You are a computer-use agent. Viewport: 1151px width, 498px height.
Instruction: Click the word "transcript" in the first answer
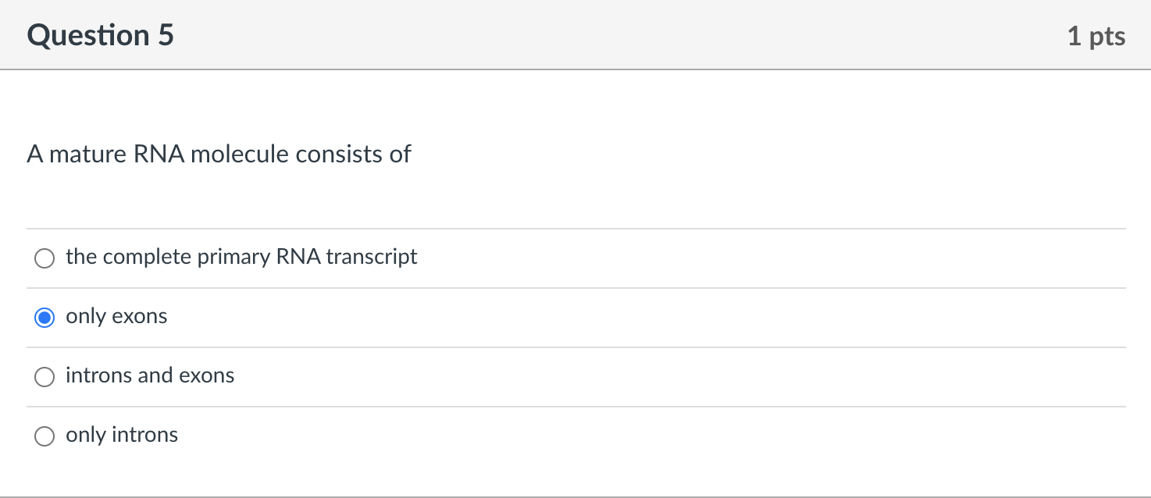[372, 257]
